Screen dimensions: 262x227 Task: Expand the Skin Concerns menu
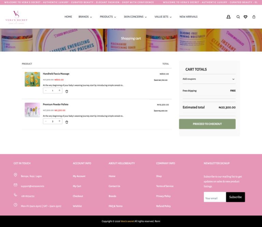(135, 17)
